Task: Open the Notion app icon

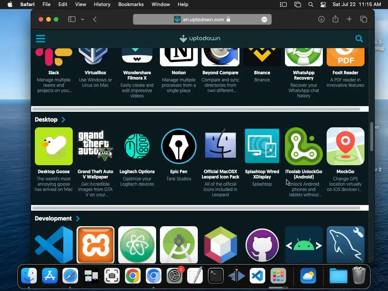Action: pyautogui.click(x=179, y=57)
